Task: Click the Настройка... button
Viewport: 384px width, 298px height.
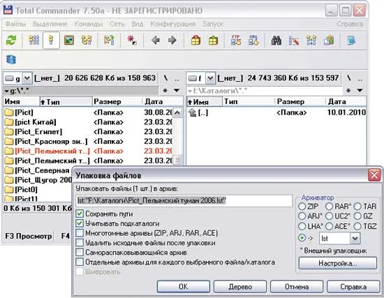Action: (338, 263)
